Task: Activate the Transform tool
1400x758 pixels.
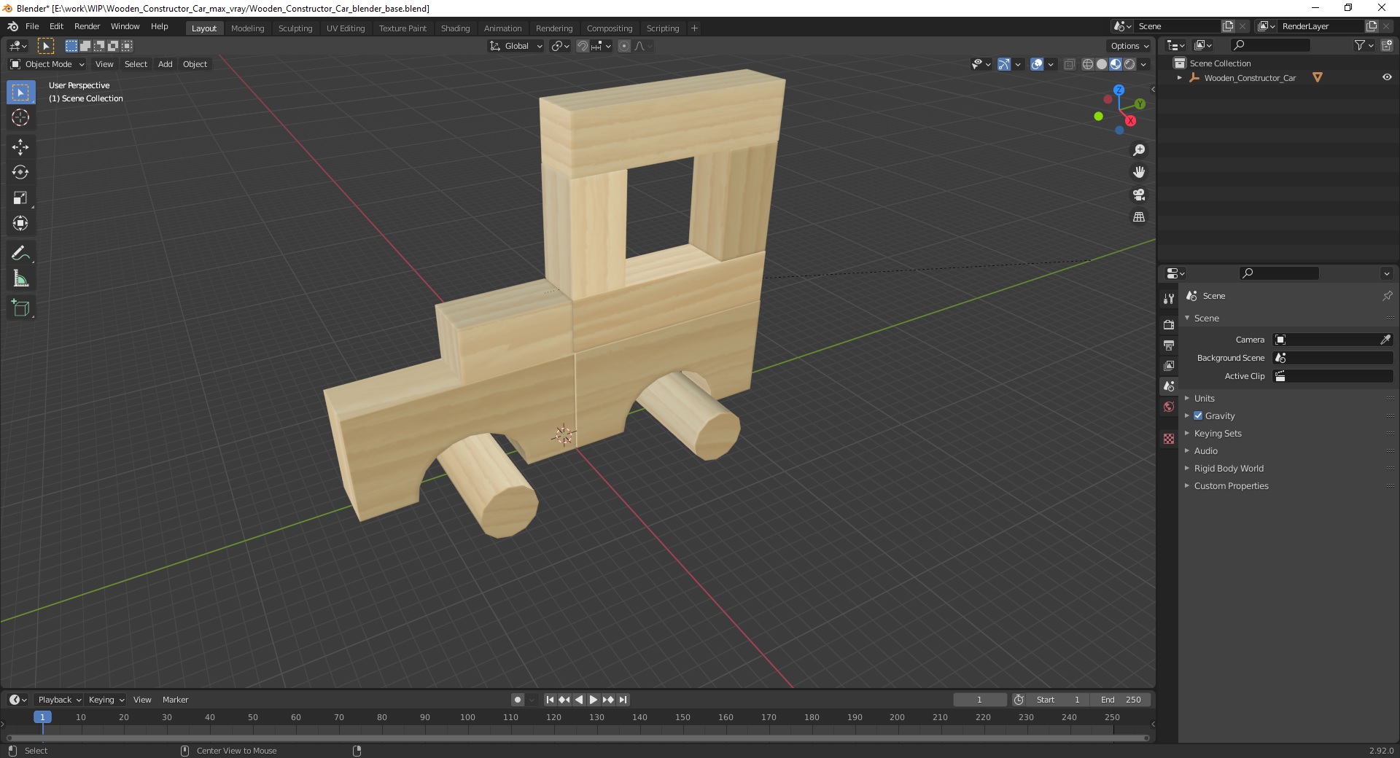Action: tap(20, 224)
